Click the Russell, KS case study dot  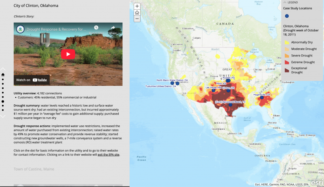pyautogui.click(x=228, y=81)
